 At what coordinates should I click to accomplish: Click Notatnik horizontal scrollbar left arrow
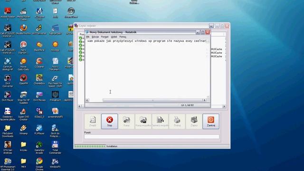point(87,100)
